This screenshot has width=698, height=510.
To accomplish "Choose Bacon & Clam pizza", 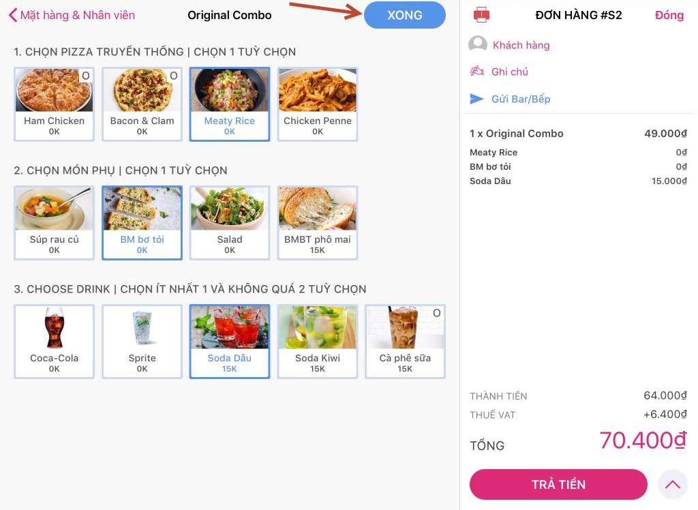I will 142,104.
